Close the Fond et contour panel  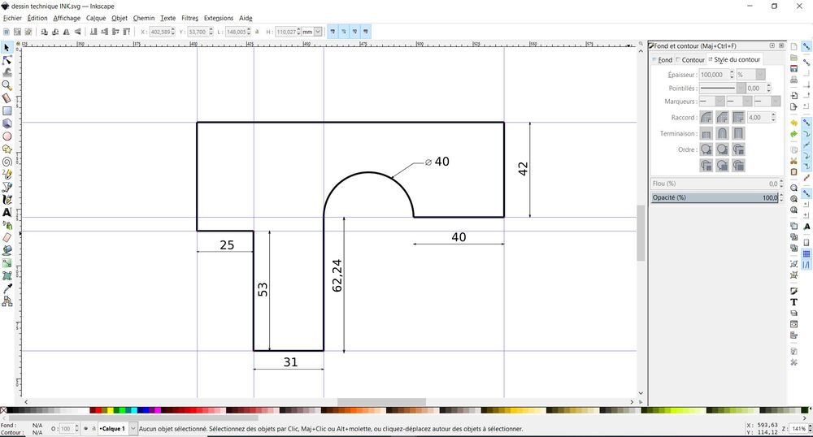[x=781, y=45]
